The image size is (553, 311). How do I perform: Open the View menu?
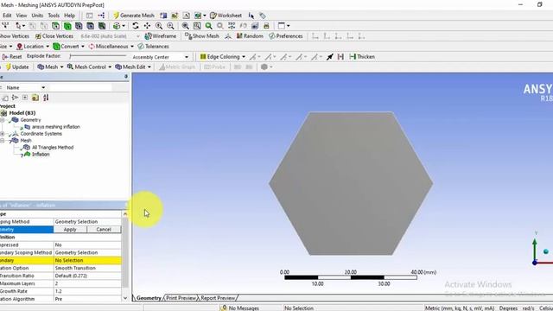(21, 16)
